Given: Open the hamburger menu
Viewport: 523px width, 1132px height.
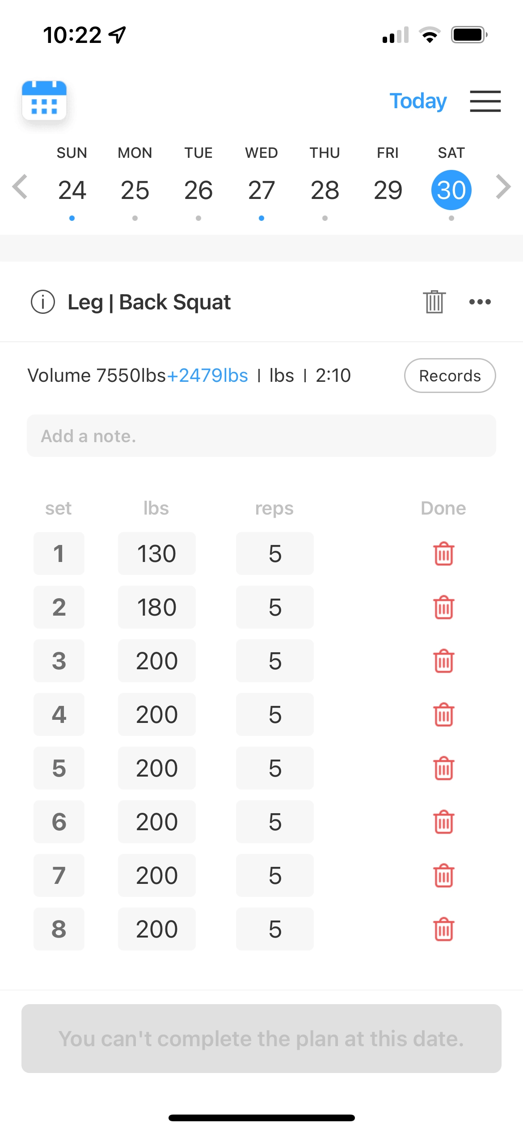Looking at the screenshot, I should [x=485, y=101].
